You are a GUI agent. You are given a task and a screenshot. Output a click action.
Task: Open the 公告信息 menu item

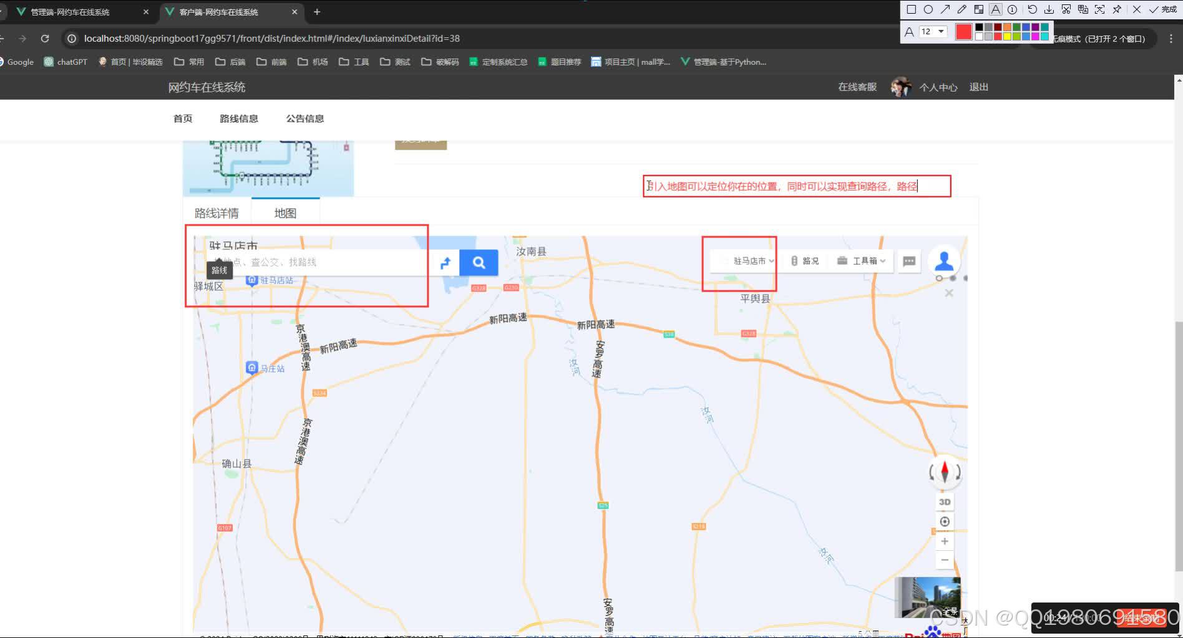click(305, 118)
